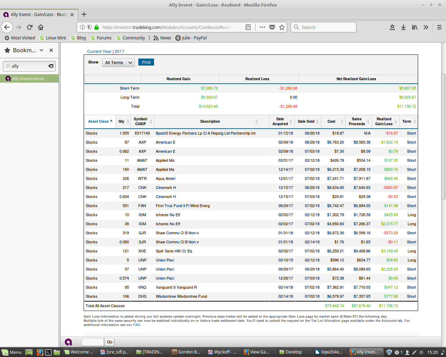Open the Linux Mint Menu button

12,352
